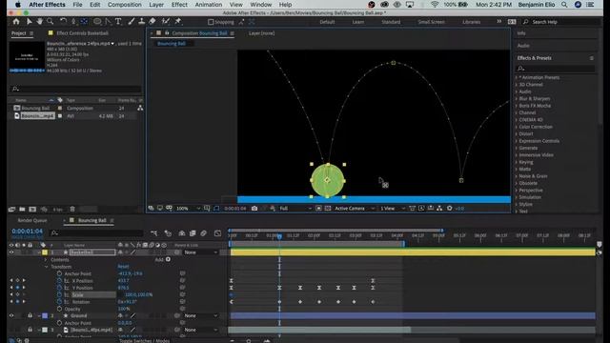Image resolution: width=610 pixels, height=343 pixels.
Task: Click the new composition icon in the Project panel
Action: tap(32, 210)
